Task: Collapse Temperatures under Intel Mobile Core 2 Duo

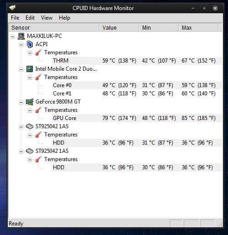Action: pos(30,78)
